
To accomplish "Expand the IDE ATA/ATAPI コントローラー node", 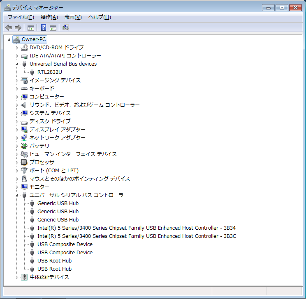I will pyautogui.click(x=17, y=56).
